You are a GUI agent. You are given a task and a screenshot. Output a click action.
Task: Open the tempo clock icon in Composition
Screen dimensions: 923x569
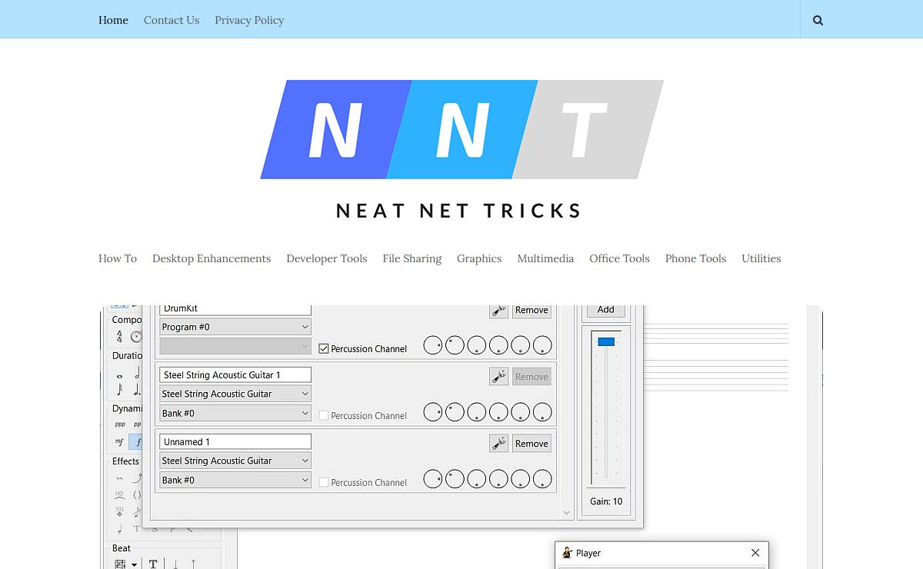[137, 337]
